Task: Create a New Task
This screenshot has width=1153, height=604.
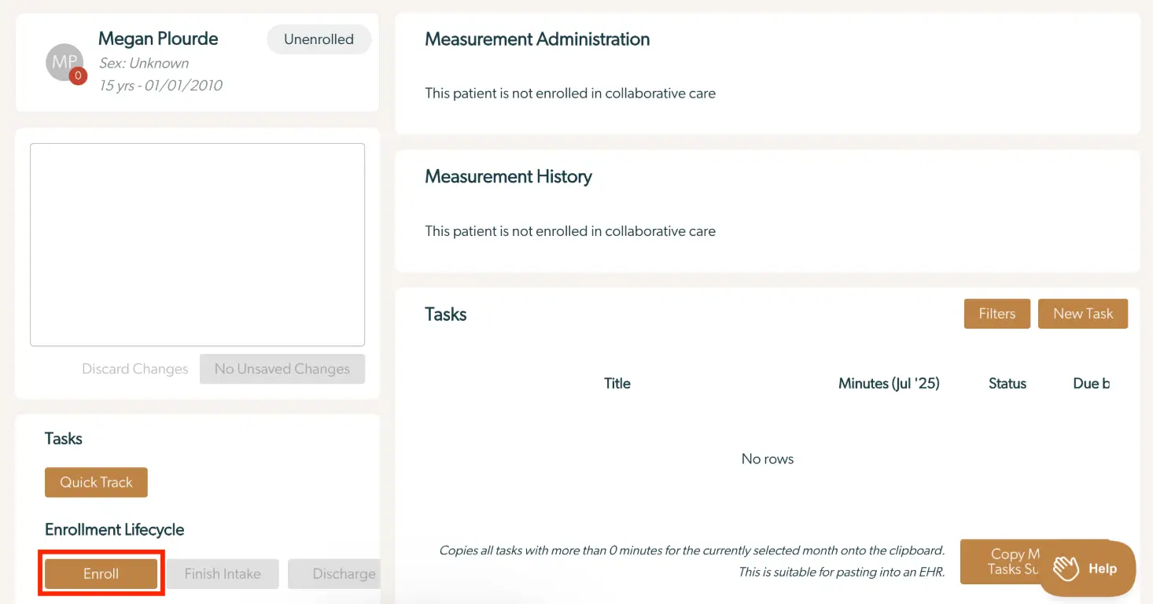Action: [x=1083, y=313]
